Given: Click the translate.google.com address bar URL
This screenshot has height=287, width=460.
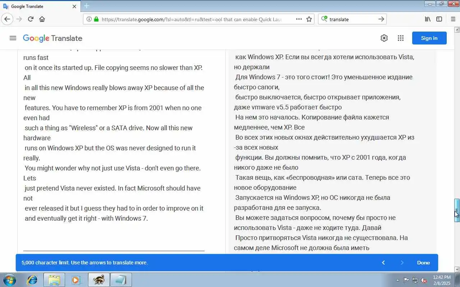Looking at the screenshot, I should point(192,19).
